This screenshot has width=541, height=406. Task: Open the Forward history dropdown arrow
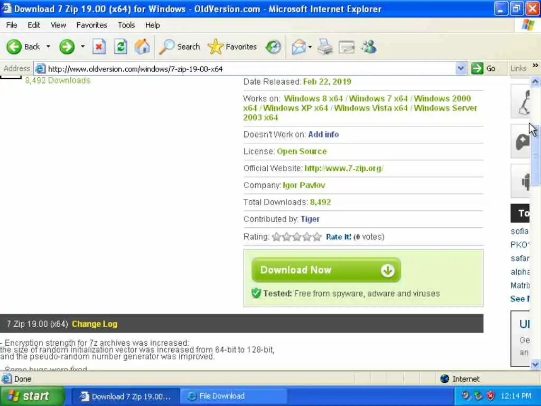click(x=83, y=47)
